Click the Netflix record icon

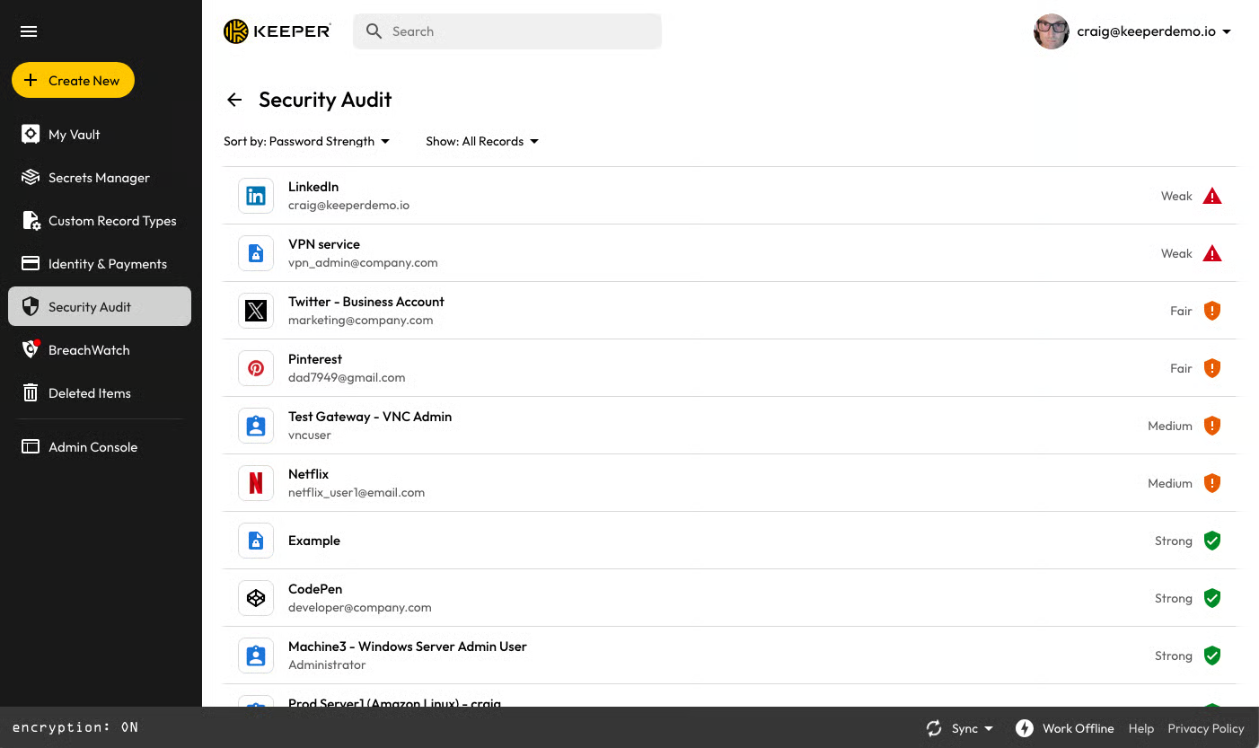tap(256, 483)
